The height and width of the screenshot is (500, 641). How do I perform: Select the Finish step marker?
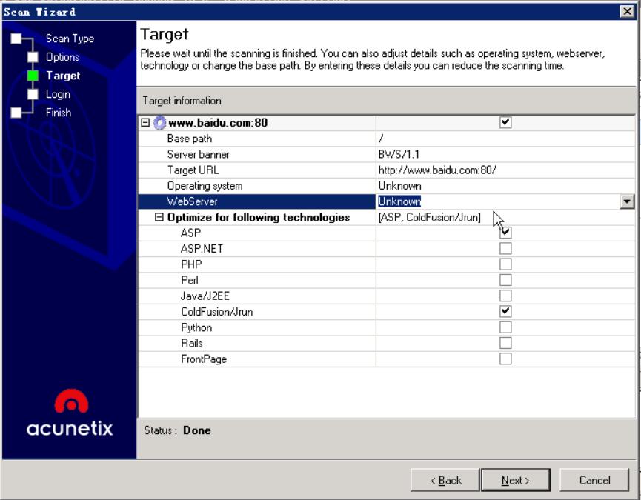[16, 113]
